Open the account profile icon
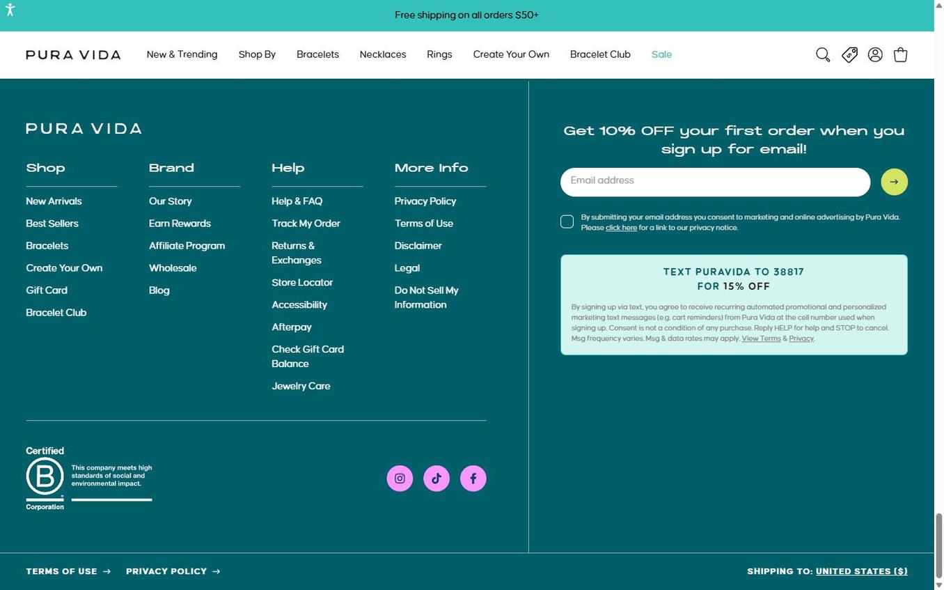 click(x=874, y=54)
